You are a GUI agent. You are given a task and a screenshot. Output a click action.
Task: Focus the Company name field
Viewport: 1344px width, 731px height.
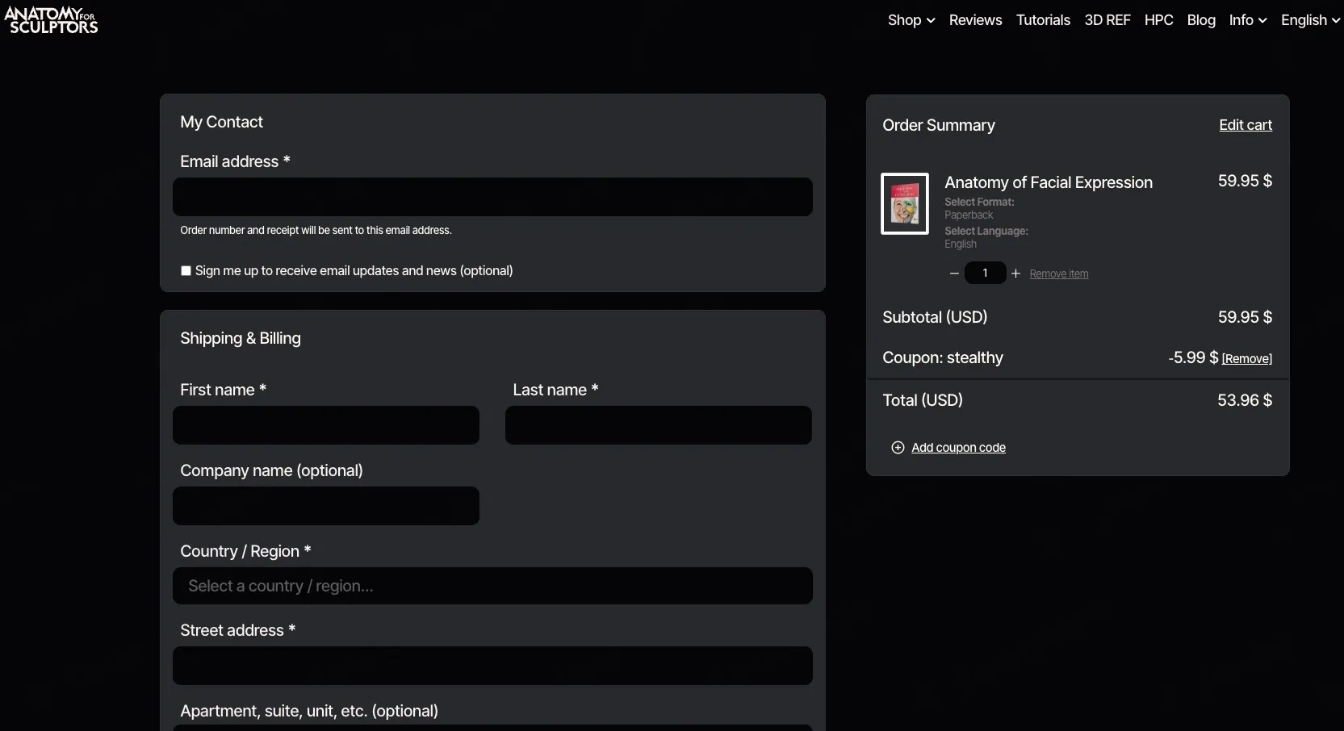(326, 506)
